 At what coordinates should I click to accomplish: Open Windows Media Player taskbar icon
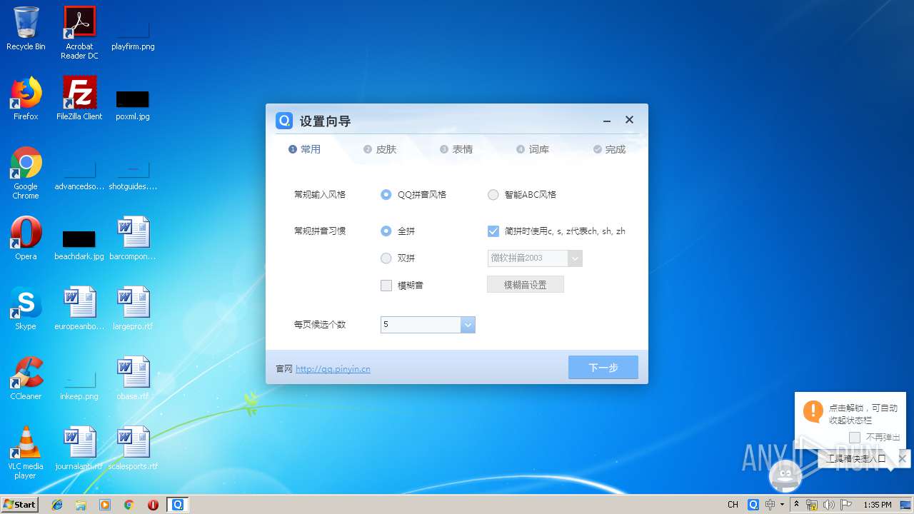(105, 504)
